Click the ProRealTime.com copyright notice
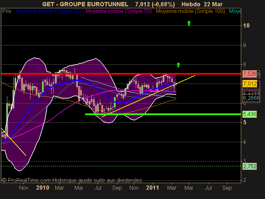This screenshot has width=265, height=199. [72, 180]
